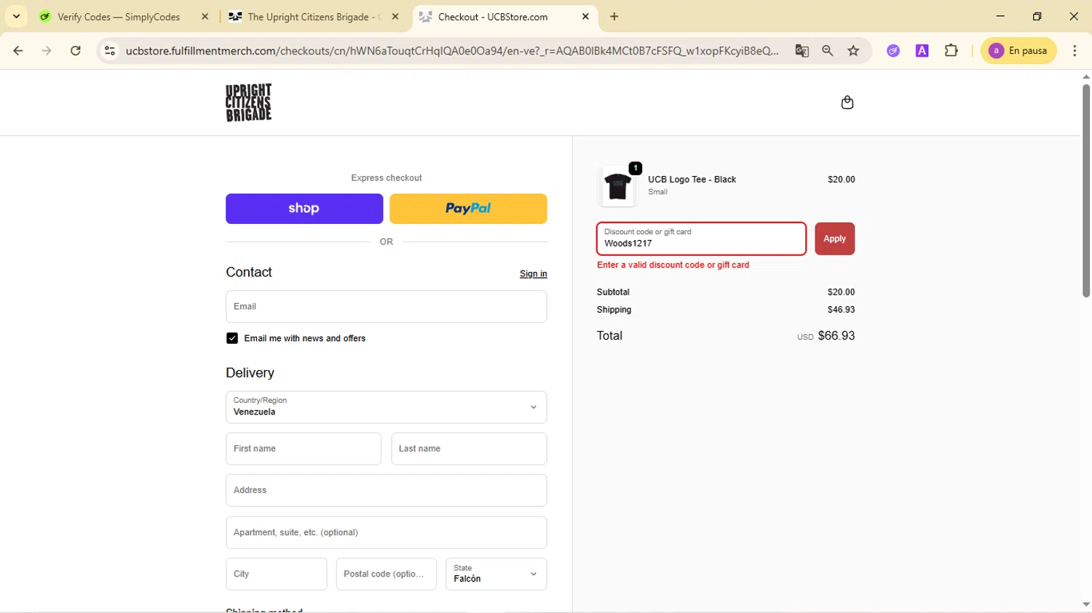Click the scrollbar up arrow
The height and width of the screenshot is (613, 1092).
click(1085, 76)
